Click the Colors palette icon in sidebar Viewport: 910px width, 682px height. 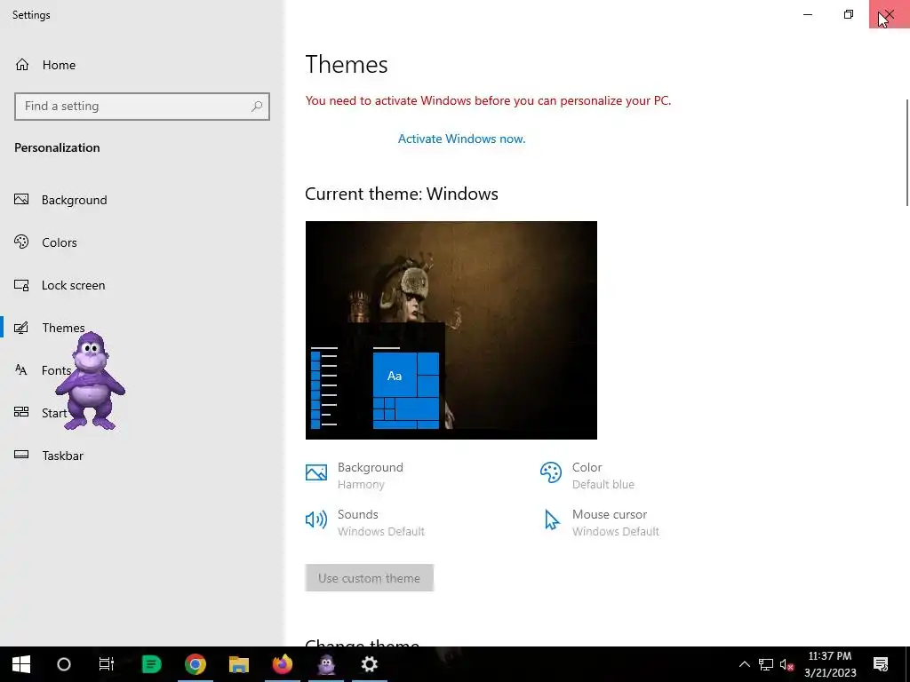tap(21, 242)
